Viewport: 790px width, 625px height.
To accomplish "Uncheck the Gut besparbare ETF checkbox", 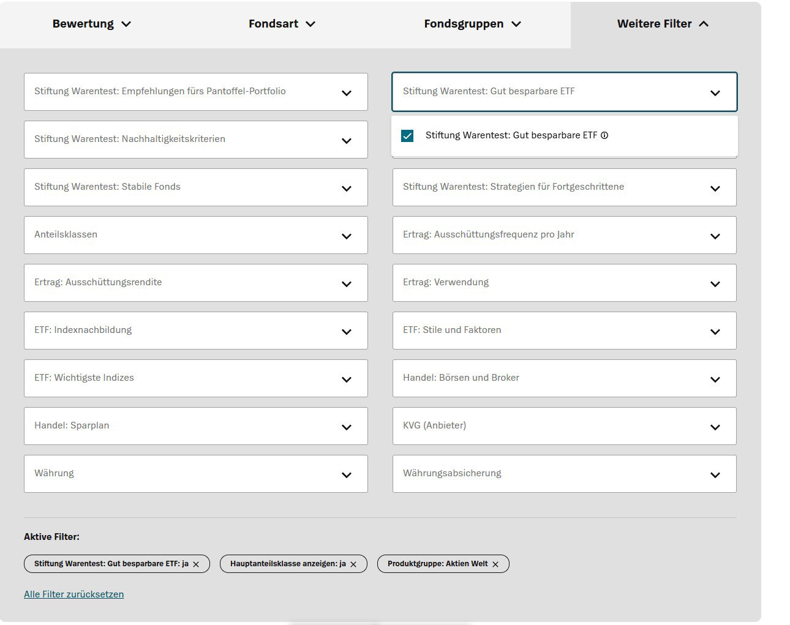I will point(407,136).
